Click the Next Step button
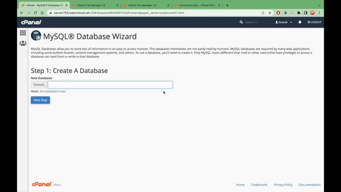341x192 pixels. [x=40, y=100]
